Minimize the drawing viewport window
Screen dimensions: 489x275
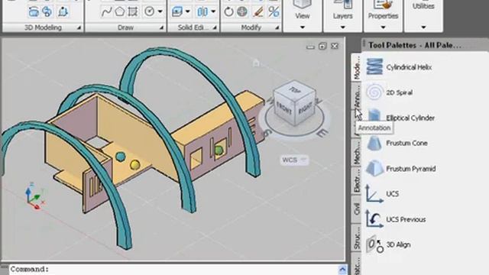(x=310, y=47)
